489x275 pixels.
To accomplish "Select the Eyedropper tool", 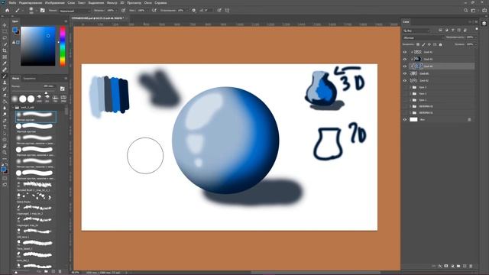I will click(x=5, y=63).
